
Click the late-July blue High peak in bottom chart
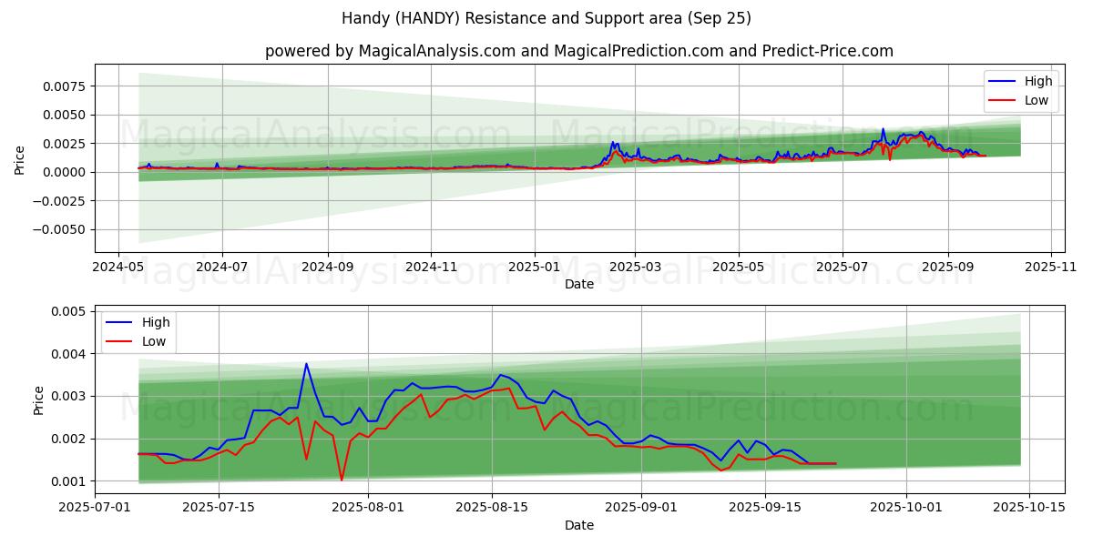(306, 364)
